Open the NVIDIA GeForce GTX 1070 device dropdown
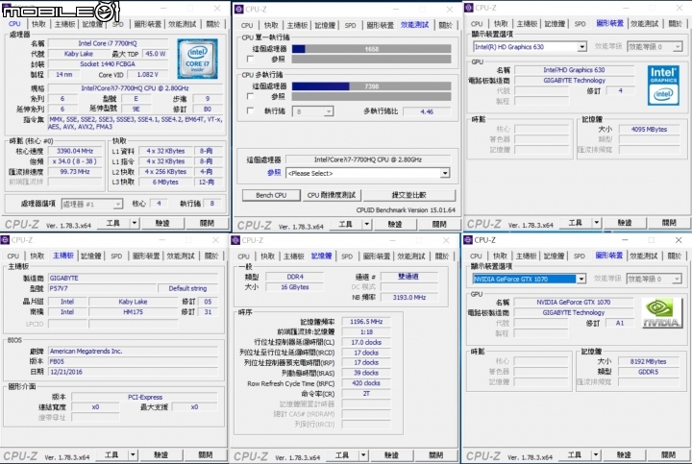The image size is (692, 464). [x=529, y=279]
